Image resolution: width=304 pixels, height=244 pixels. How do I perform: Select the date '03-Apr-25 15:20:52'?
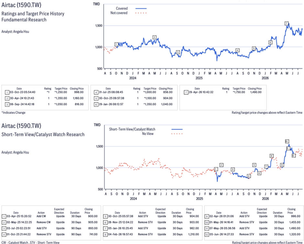19,216
